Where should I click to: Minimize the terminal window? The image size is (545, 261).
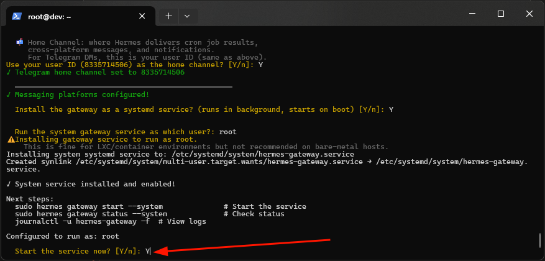(x=472, y=14)
